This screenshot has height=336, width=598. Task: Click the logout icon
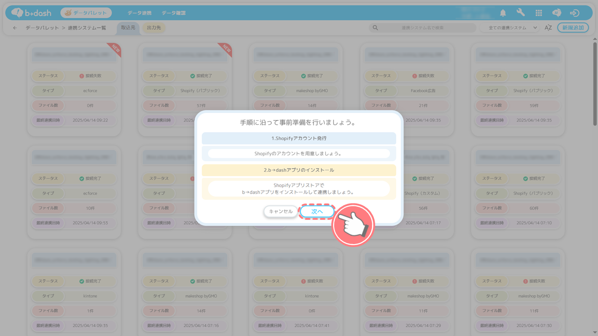(575, 13)
